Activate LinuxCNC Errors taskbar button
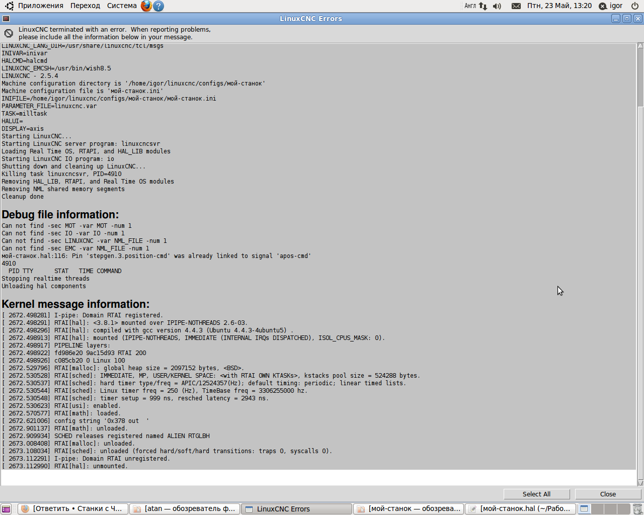Screen dimensions: 644x515 (x=297, y=508)
